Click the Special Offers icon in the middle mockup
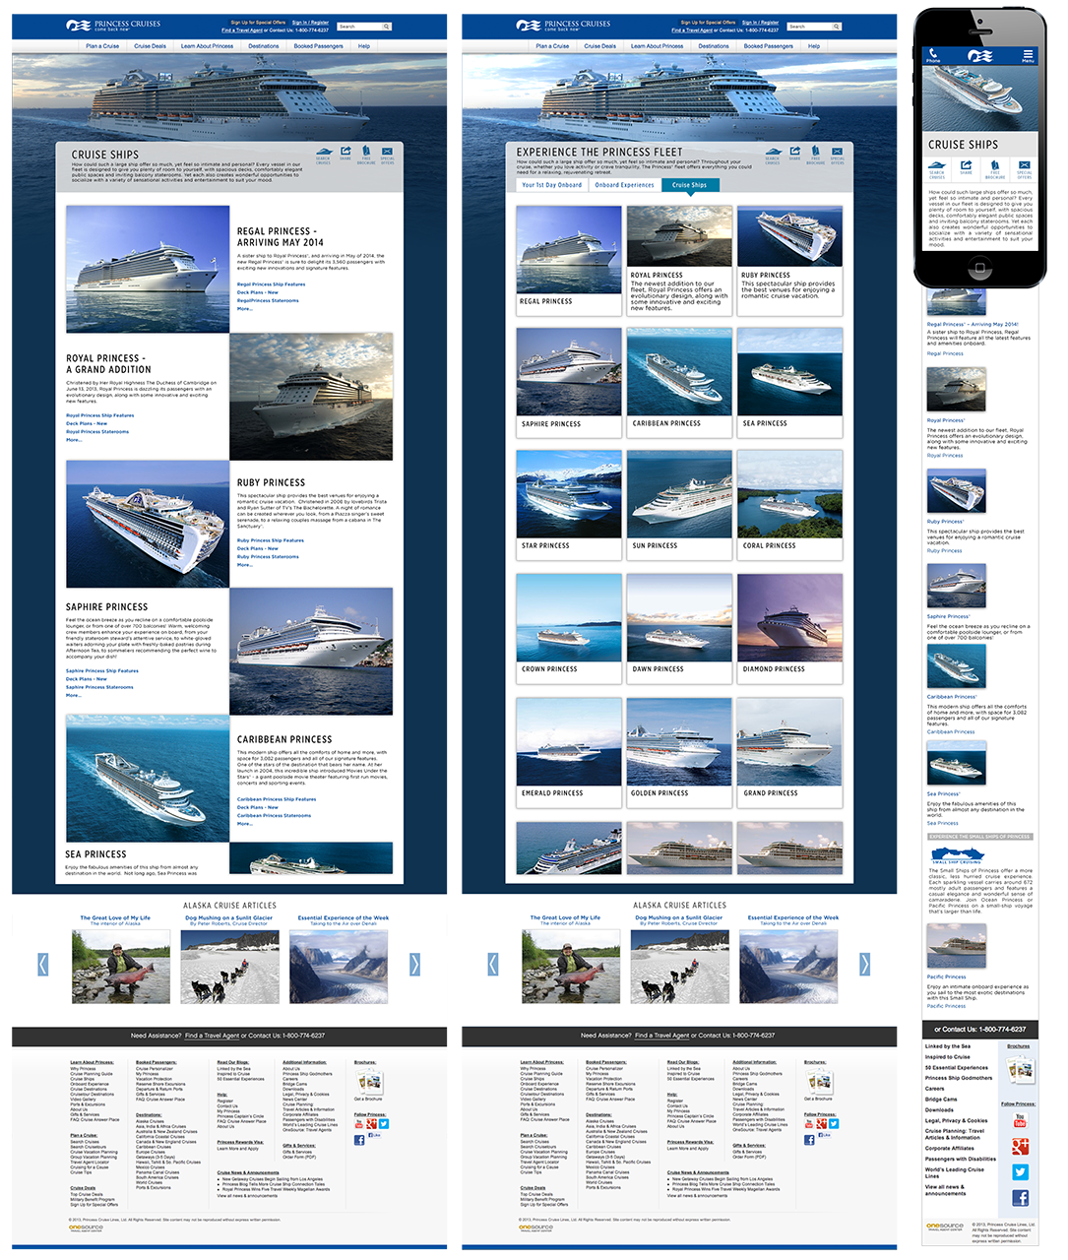This screenshot has width=1068, height=1260. (837, 157)
